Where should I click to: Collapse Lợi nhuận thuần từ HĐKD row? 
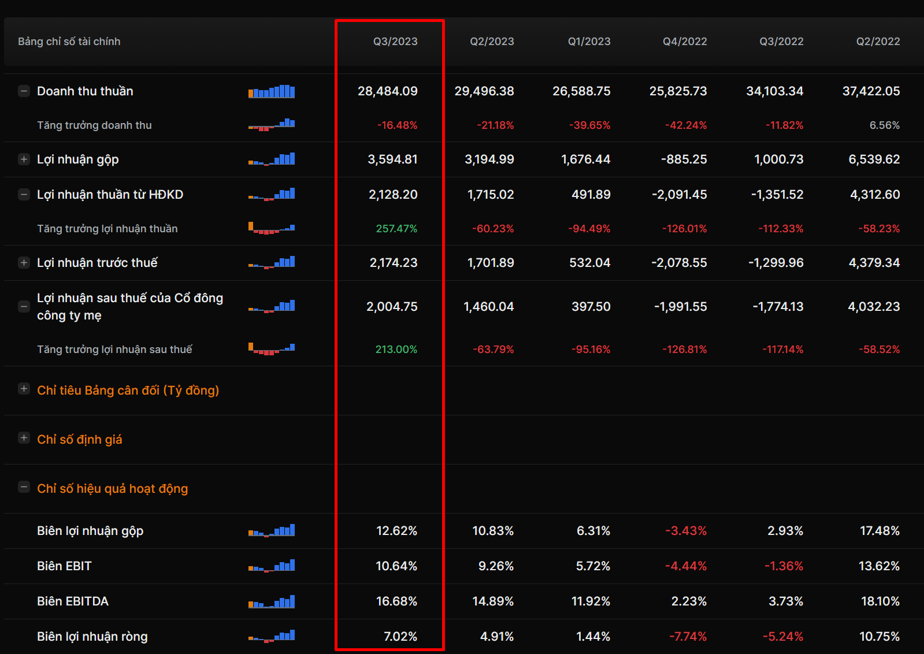coord(24,195)
